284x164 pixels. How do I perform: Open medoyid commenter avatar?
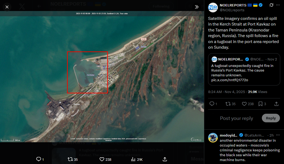213,138
